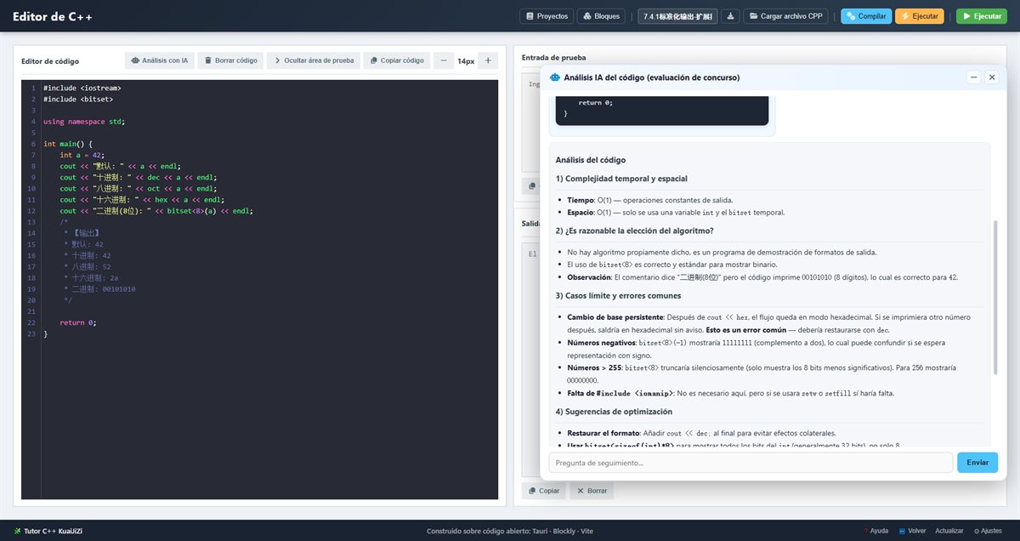Send follow-up with Enviar button
This screenshot has width=1020, height=541.
[x=977, y=463]
